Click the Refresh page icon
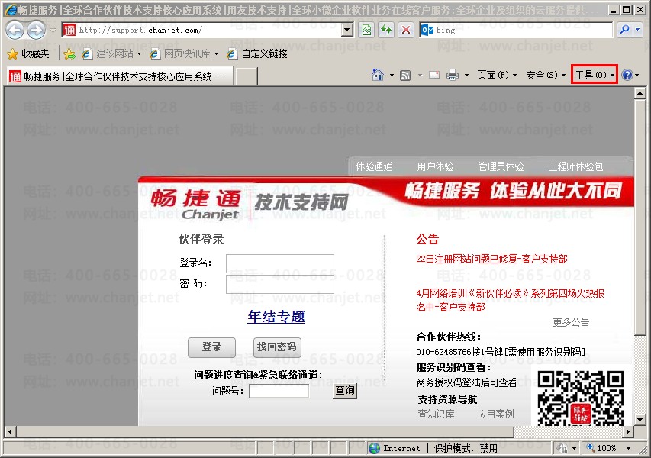This screenshot has width=651, height=458. [386, 30]
